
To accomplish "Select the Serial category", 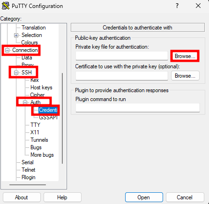I will pyautogui.click(x=28, y=162).
